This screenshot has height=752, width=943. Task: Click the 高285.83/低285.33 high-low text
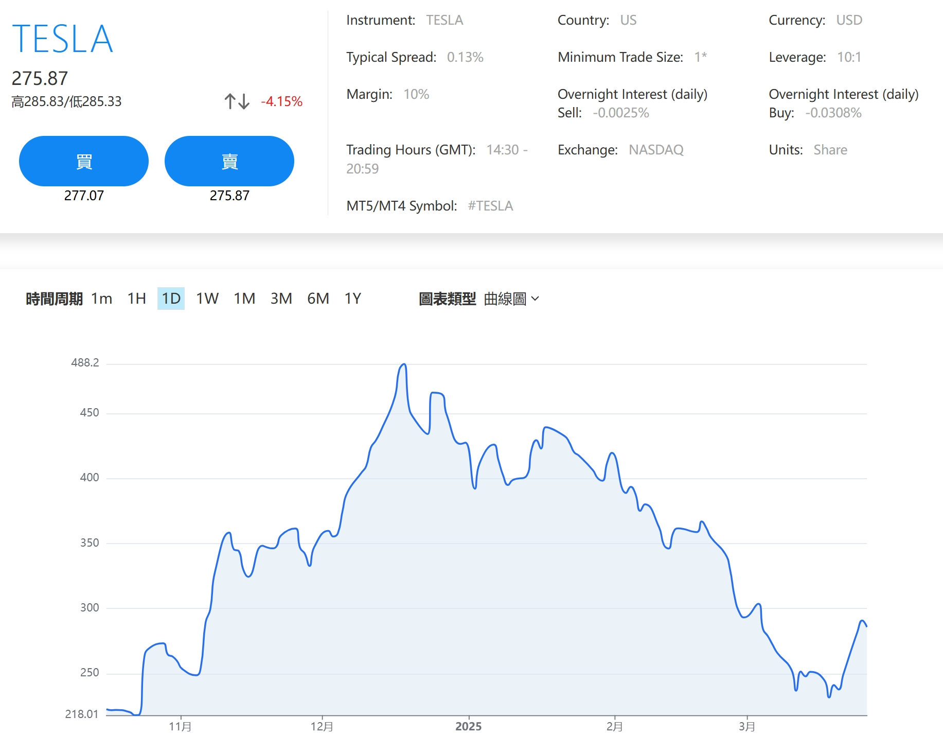pyautogui.click(x=66, y=101)
